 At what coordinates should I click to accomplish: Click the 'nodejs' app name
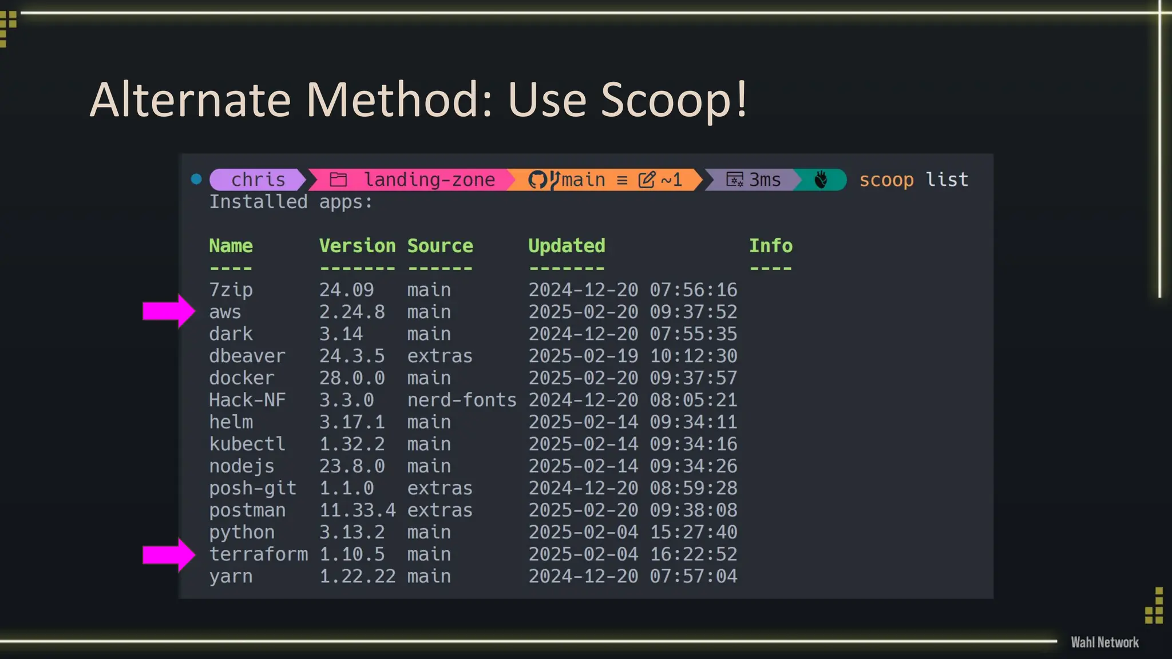click(x=241, y=466)
